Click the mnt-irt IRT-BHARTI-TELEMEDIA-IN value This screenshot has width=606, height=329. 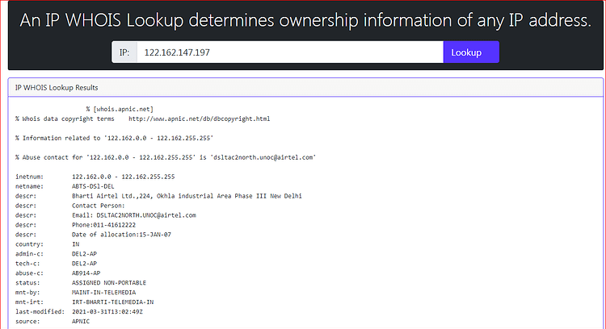click(x=112, y=302)
